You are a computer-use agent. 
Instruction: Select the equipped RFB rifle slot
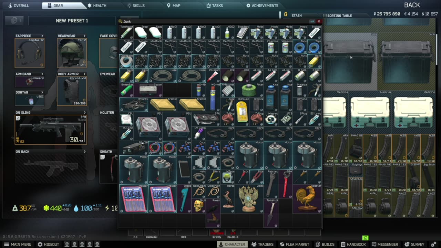(51, 130)
